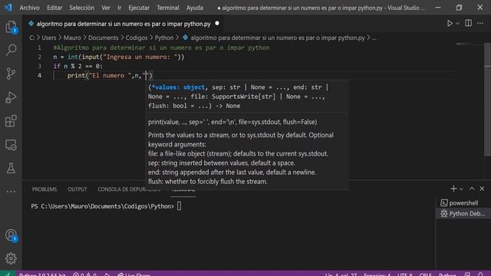Click the VS Code logo in title bar
Viewport: 491px width, 276px height.
[x=8, y=7]
